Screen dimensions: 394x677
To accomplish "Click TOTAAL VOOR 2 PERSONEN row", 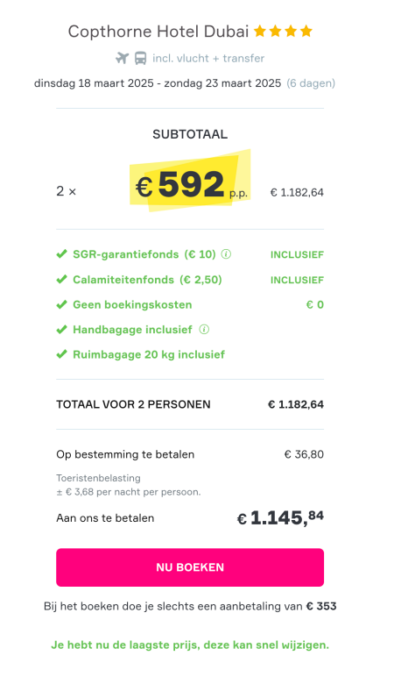I will [190, 404].
